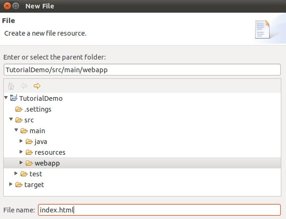286x219 pixels.
Task: Collapse the src folder triangle
Action: tap(11, 119)
